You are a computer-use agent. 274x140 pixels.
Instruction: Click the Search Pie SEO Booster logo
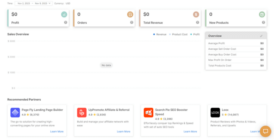tap(148, 112)
